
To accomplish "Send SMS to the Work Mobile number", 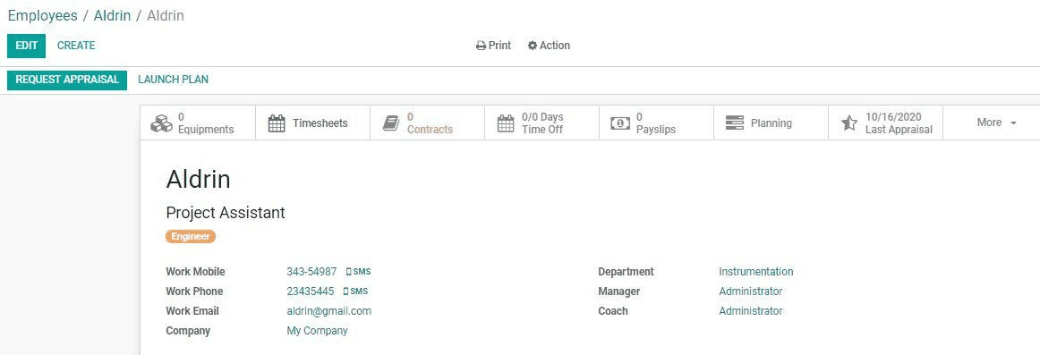I will click(358, 272).
